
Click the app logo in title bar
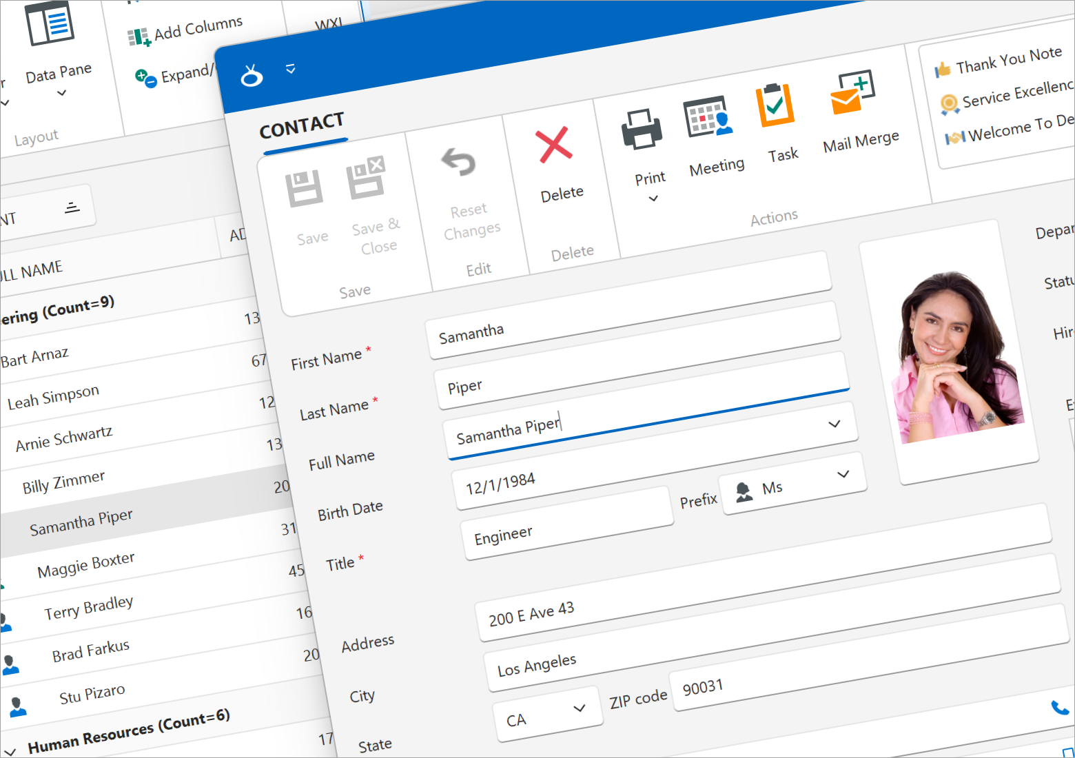[252, 76]
